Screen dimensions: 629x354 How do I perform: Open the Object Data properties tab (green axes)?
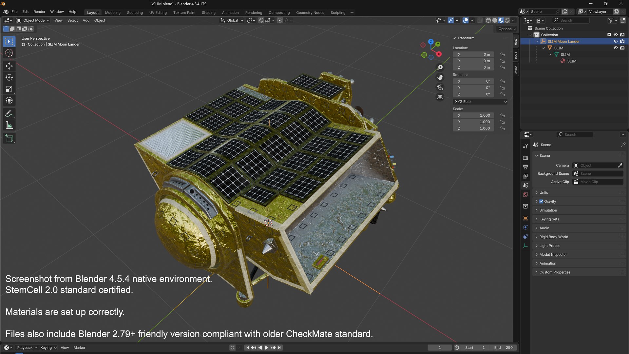525,246
